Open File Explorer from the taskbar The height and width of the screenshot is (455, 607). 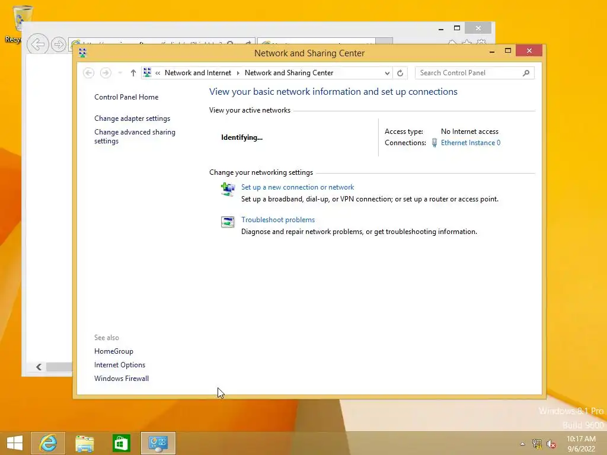[x=84, y=443]
